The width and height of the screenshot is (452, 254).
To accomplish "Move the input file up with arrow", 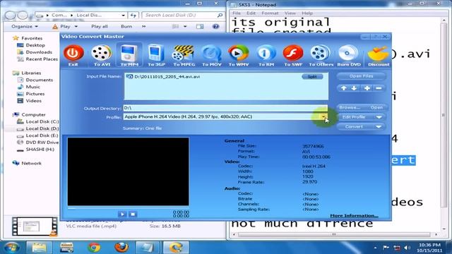I will coord(344,88).
